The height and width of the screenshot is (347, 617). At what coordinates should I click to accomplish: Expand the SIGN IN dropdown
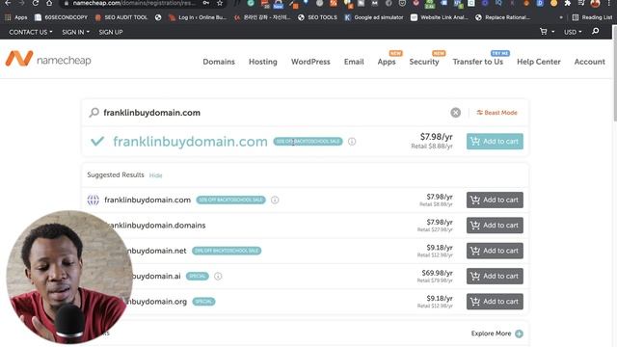coord(75,32)
